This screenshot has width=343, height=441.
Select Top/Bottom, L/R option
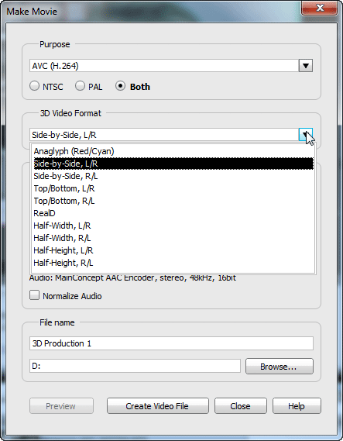pyautogui.click(x=173, y=188)
